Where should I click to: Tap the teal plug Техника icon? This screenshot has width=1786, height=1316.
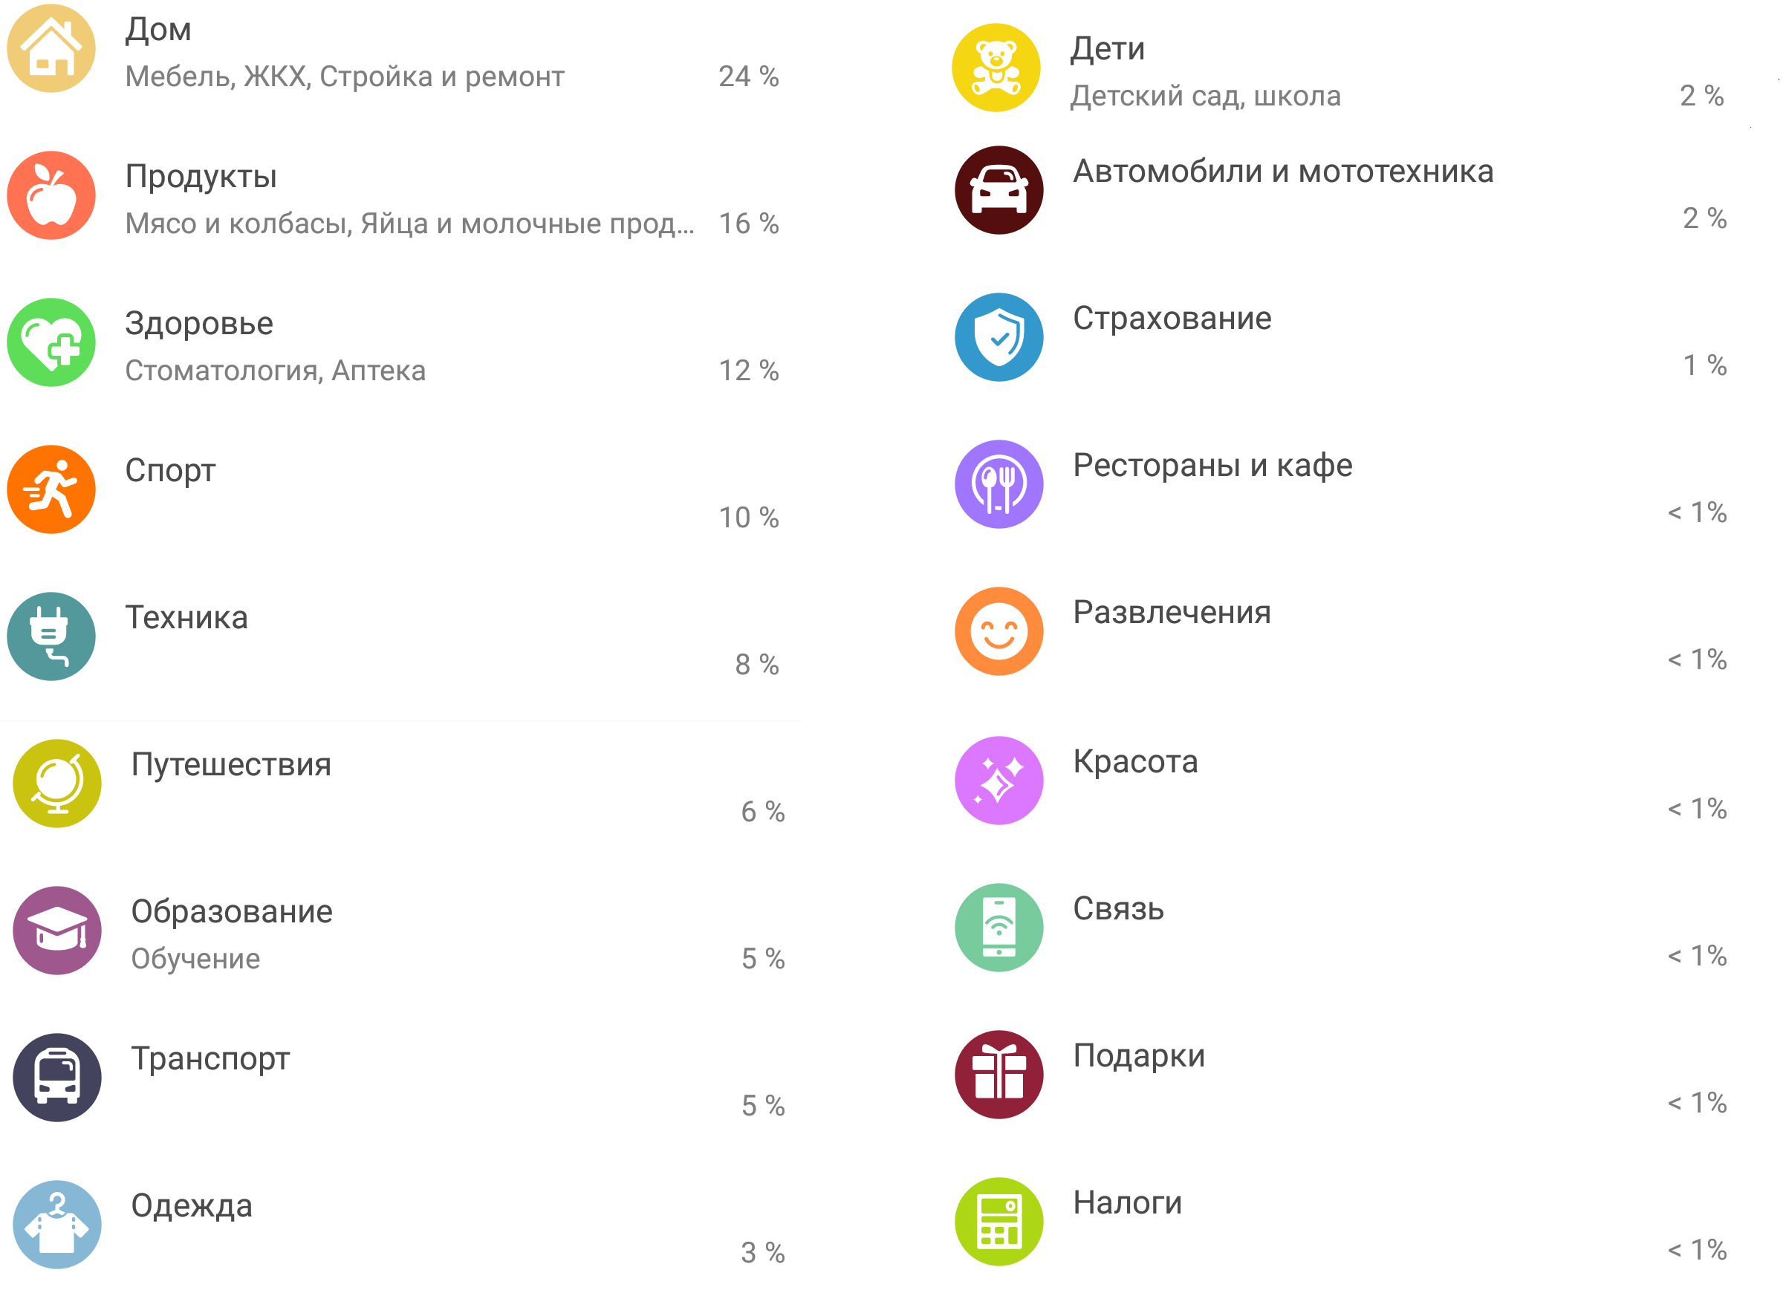coord(51,636)
